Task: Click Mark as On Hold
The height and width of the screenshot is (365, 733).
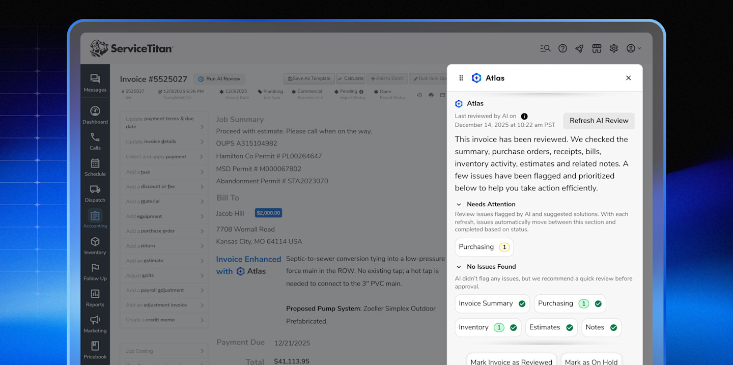Action: click(x=591, y=359)
